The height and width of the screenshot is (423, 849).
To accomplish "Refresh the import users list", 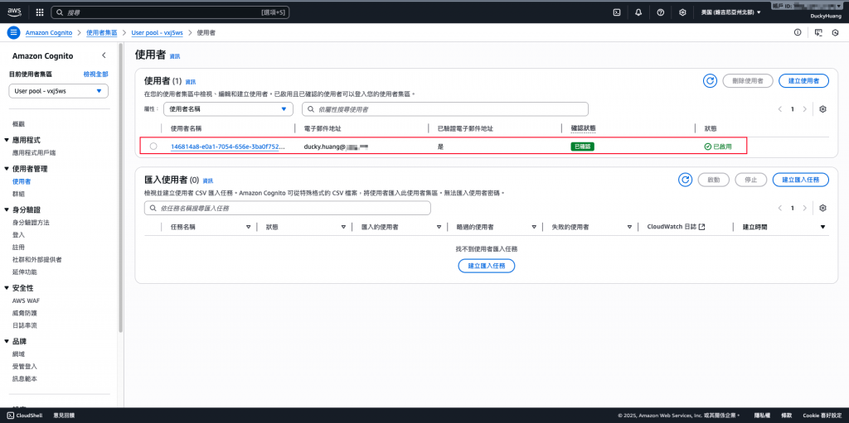I will (x=686, y=180).
